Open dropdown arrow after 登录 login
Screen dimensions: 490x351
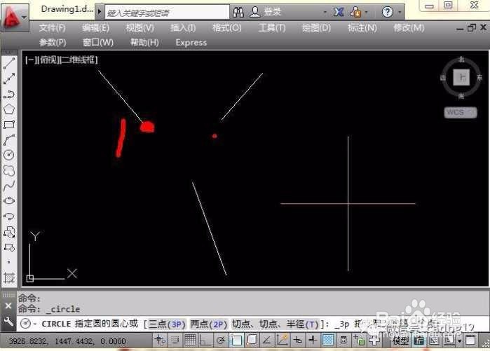point(325,13)
